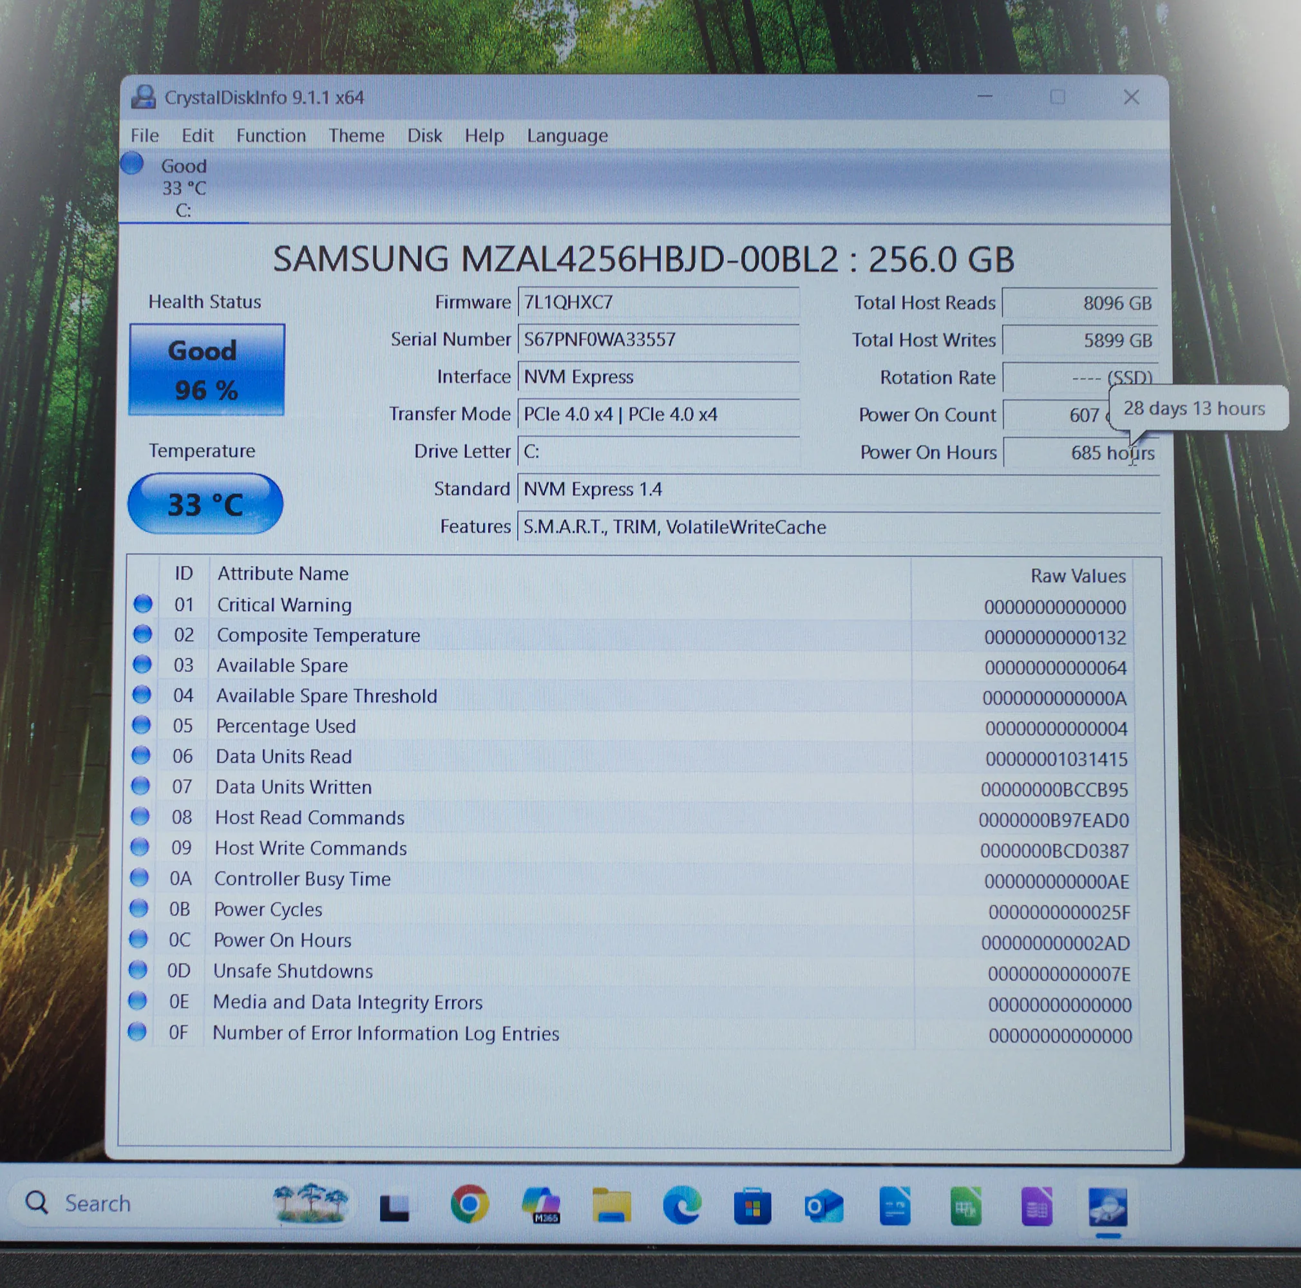Click the CrystalDiskInfo title bar icon
The width and height of the screenshot is (1301, 1288).
[144, 98]
